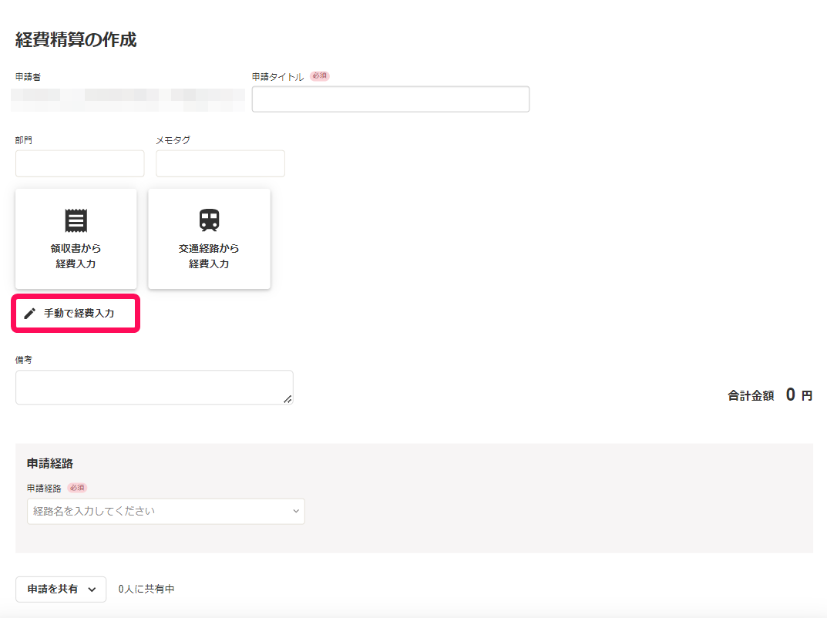The width and height of the screenshot is (827, 618).
Task: Click the 申請者 label
Action: click(28, 77)
